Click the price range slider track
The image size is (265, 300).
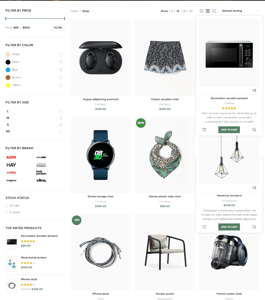pyautogui.click(x=35, y=19)
